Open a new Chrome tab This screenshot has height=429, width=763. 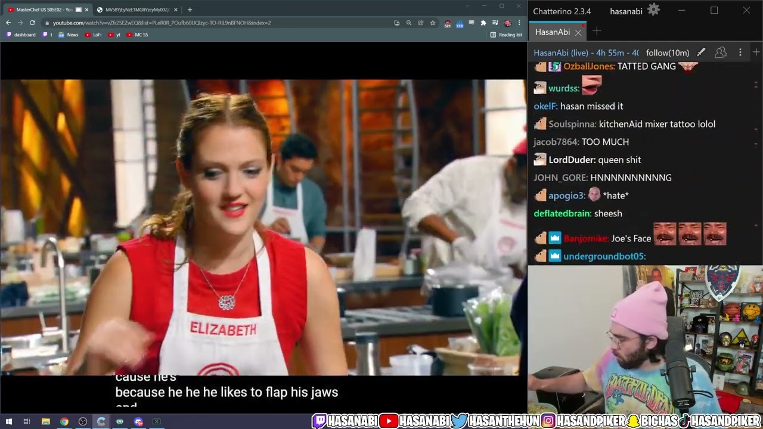tap(190, 10)
